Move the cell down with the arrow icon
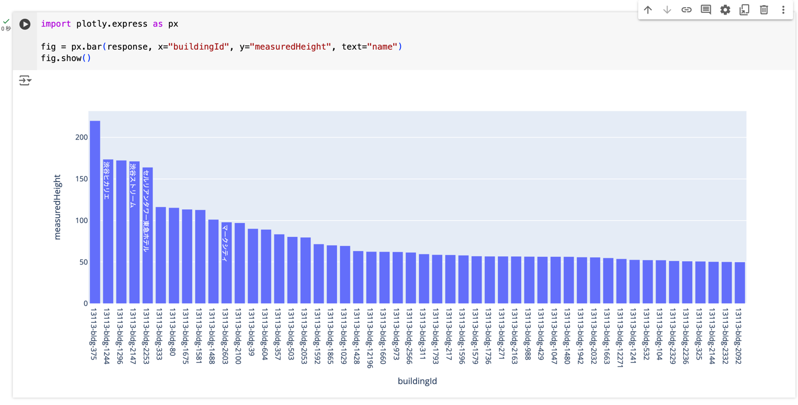The width and height of the screenshot is (798, 405). (x=667, y=10)
